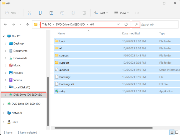Open the See more ellipsis menu

137,13
